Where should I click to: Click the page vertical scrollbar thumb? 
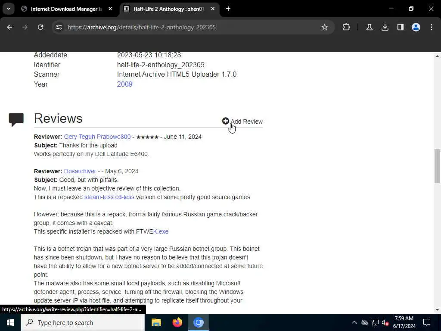click(x=437, y=166)
